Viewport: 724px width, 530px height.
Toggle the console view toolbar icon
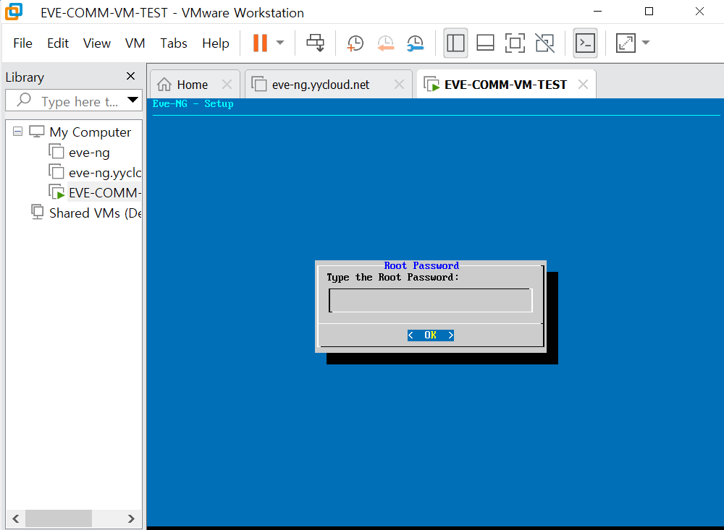tap(585, 43)
